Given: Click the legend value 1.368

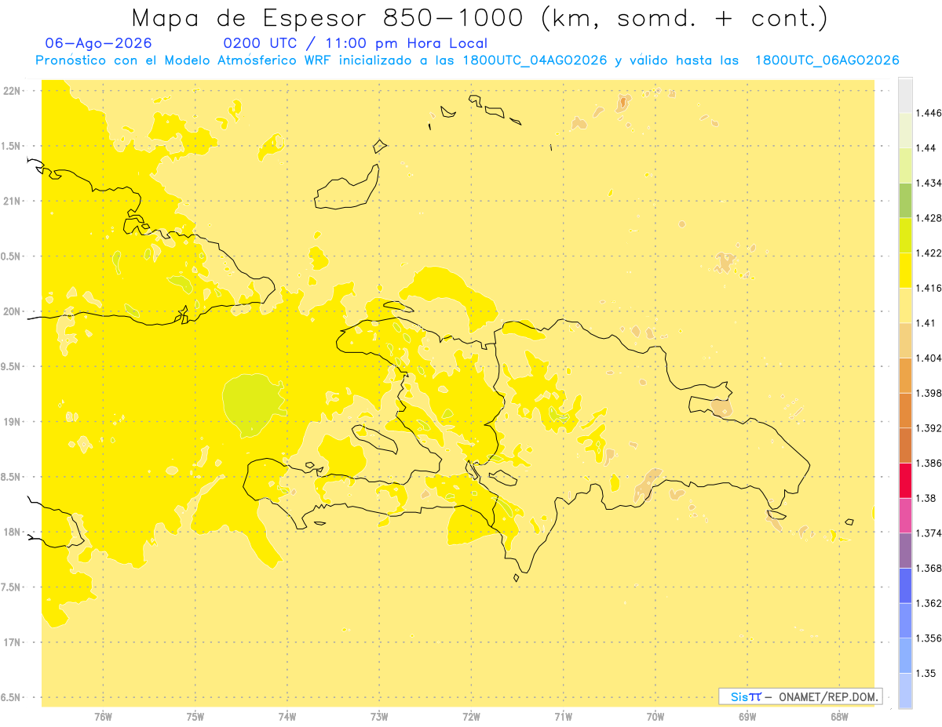Looking at the screenshot, I should (x=929, y=569).
